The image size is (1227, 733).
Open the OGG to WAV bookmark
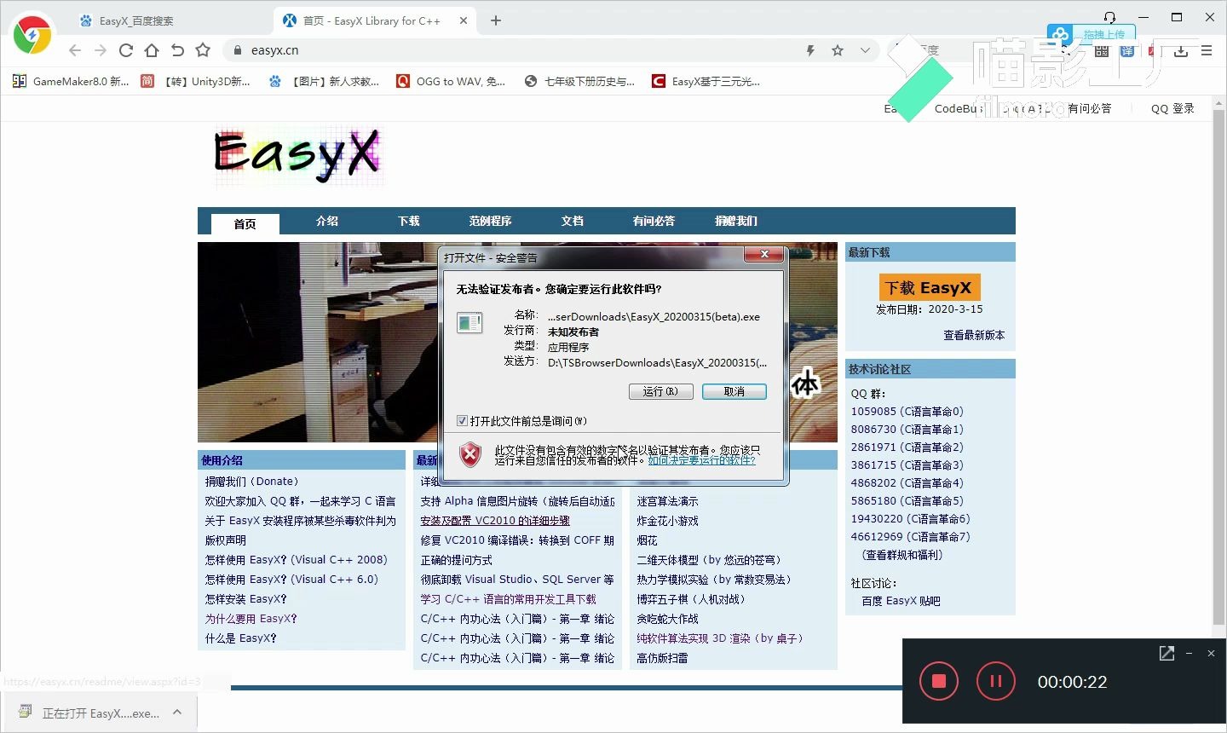pos(451,81)
